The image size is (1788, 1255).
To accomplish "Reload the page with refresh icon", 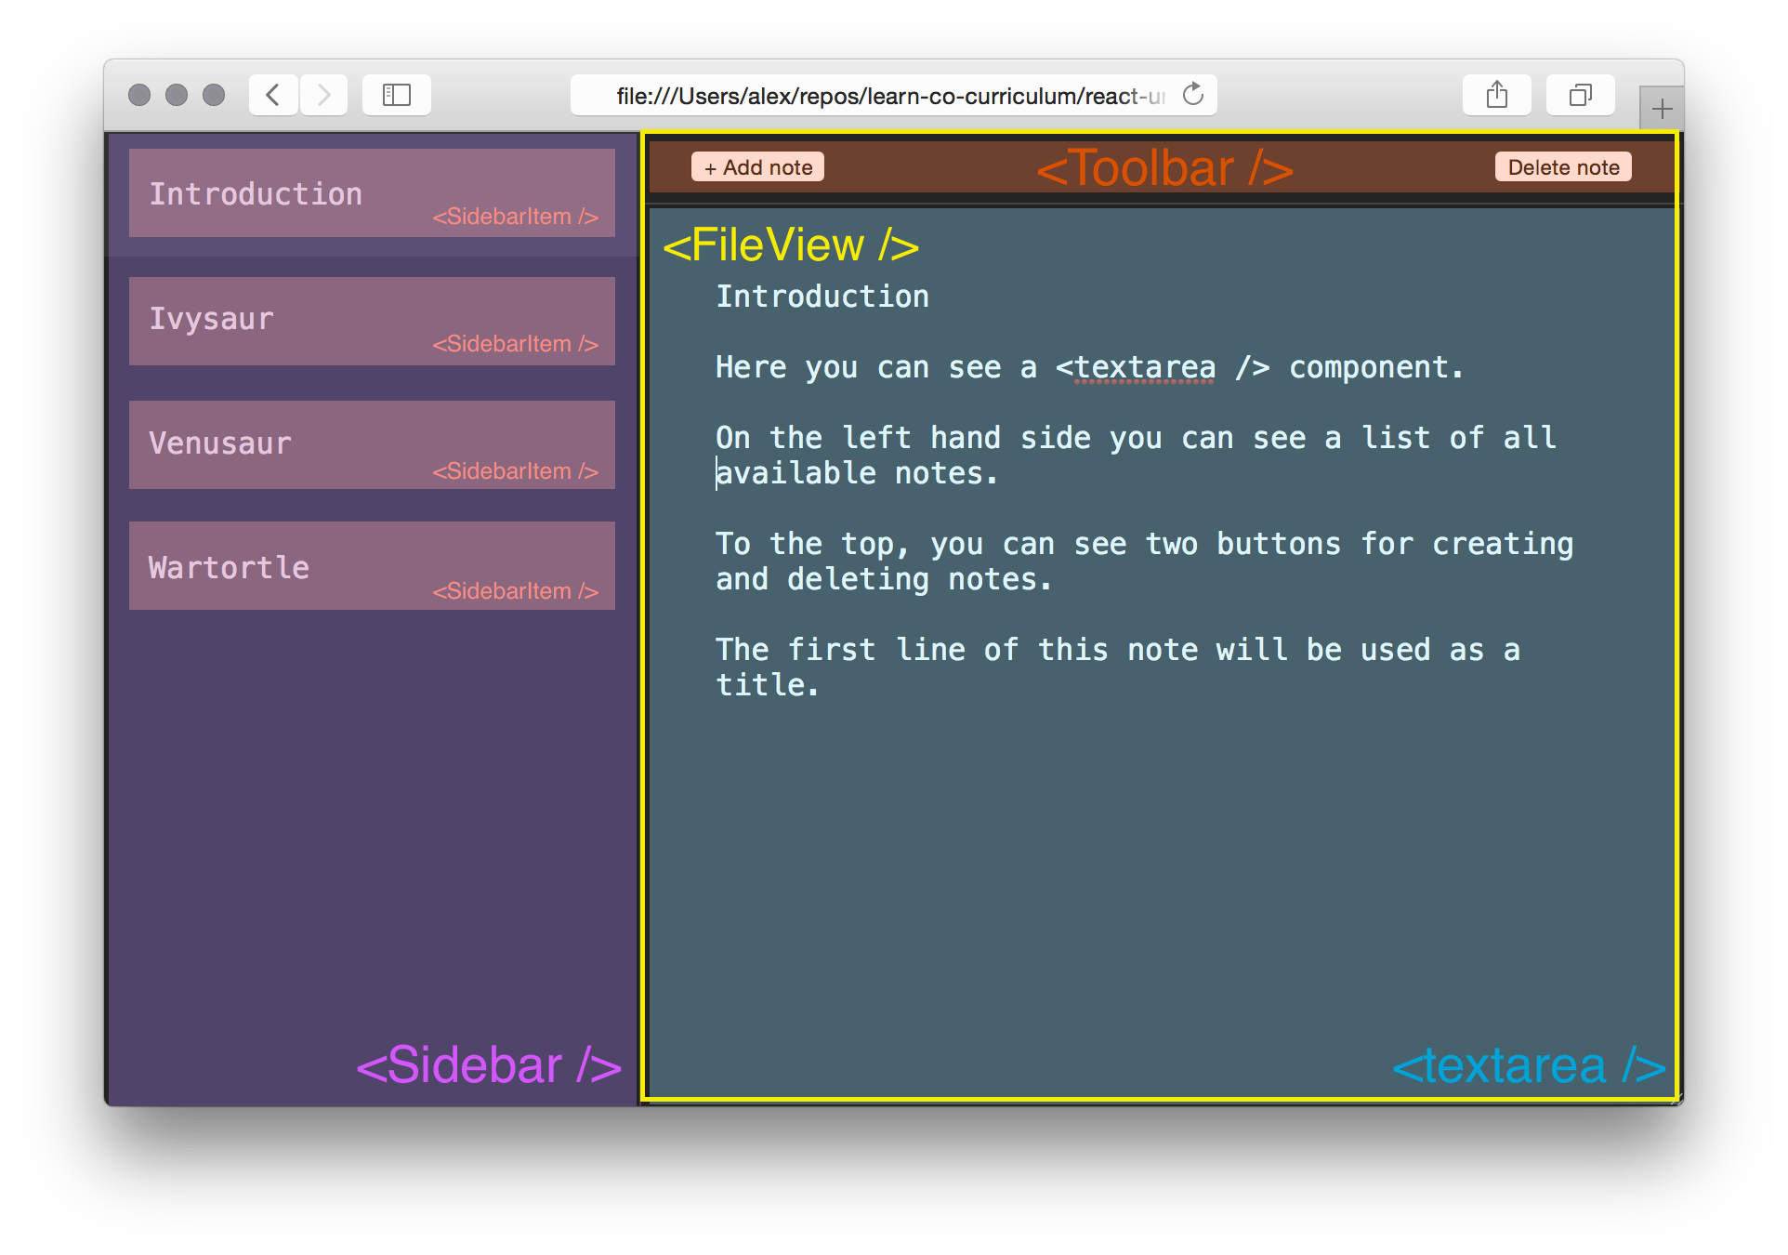I will click(1193, 95).
